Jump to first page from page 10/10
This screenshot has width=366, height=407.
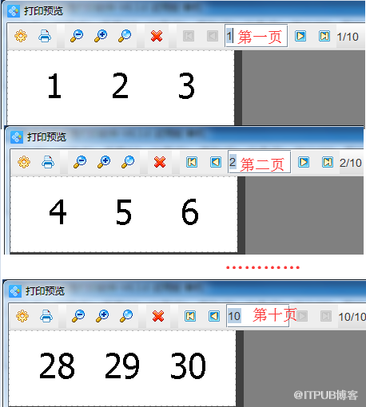[x=190, y=316]
